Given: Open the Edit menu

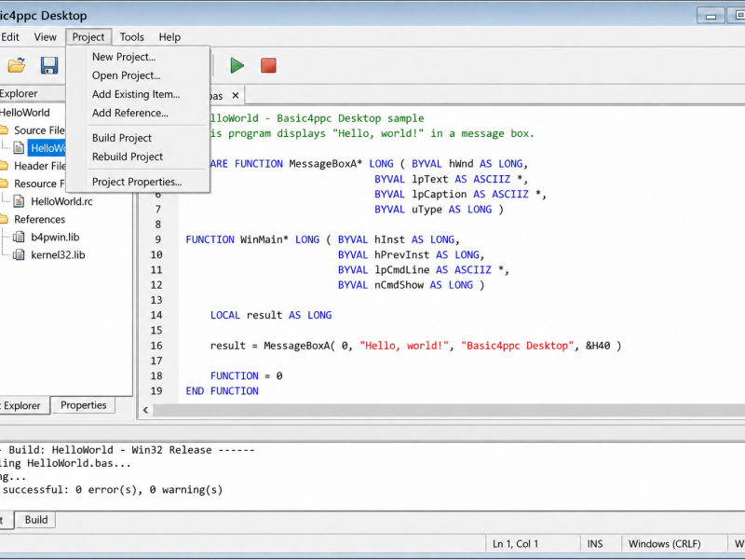Looking at the screenshot, I should pos(10,37).
